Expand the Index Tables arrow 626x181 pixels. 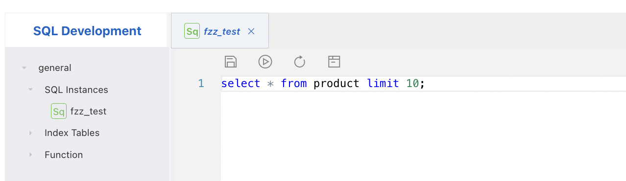click(x=30, y=133)
